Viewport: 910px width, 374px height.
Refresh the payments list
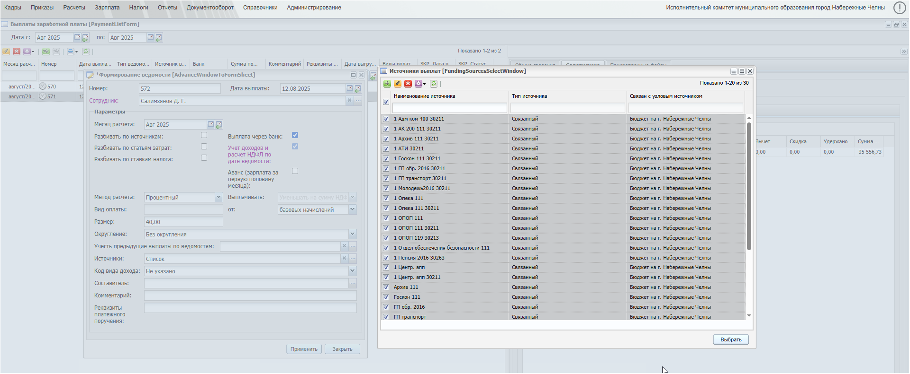coord(86,52)
